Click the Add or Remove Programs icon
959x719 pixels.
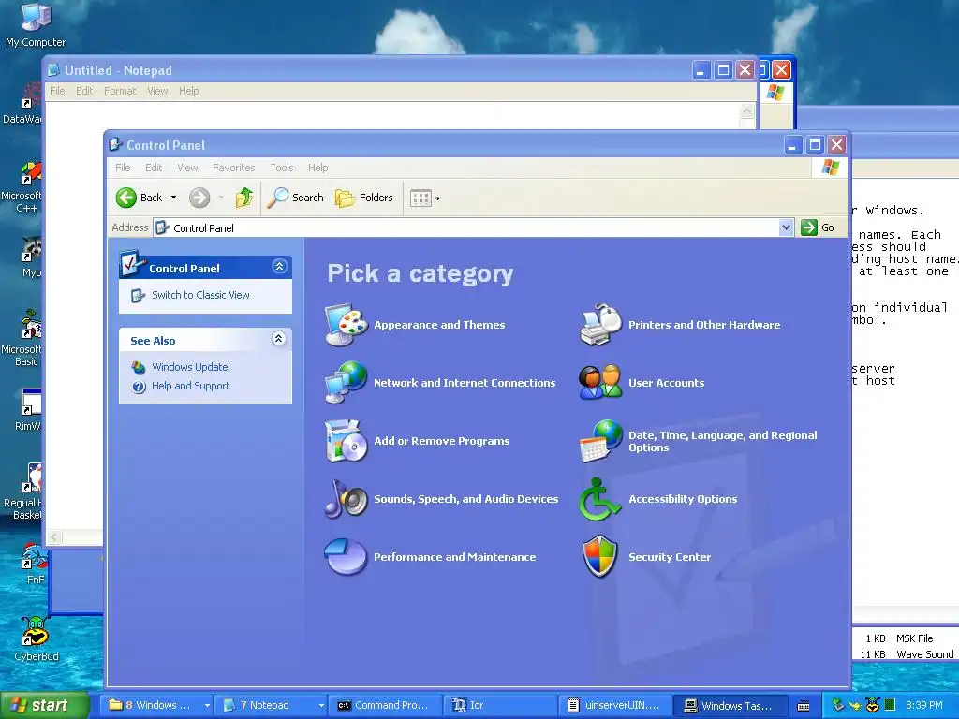347,441
